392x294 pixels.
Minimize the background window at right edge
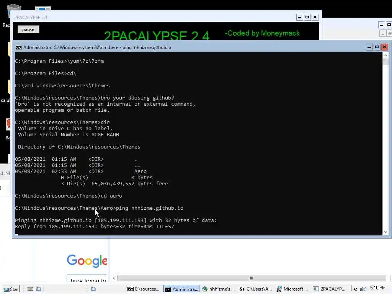point(381,25)
